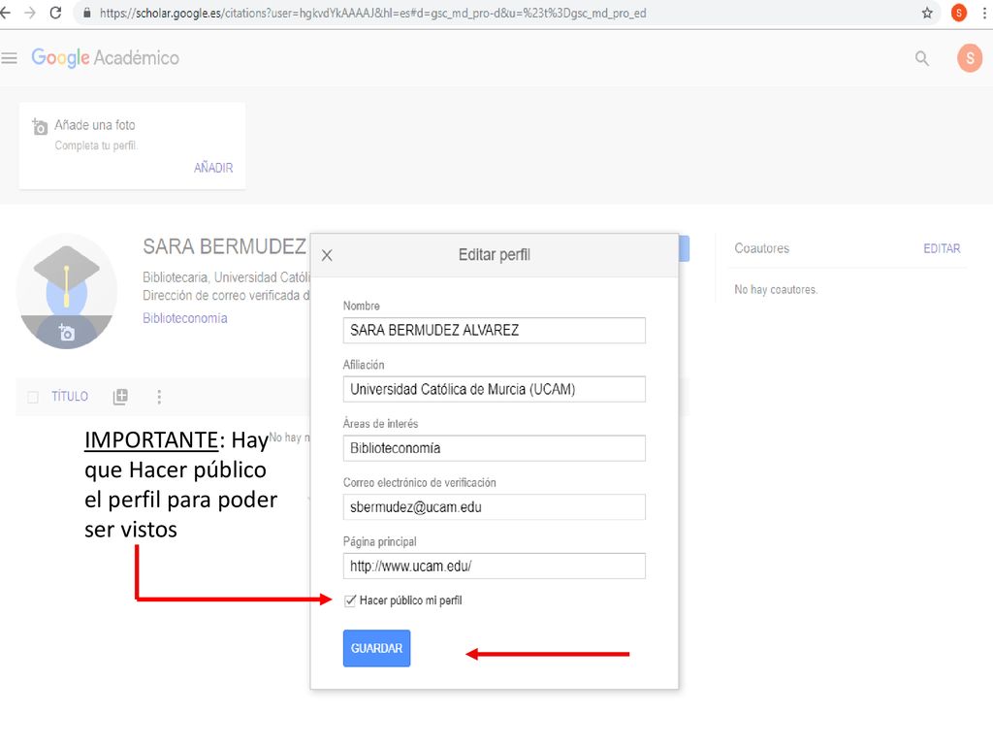Open the hamburger menu beside Google Académico
The image size is (993, 745).
(9, 58)
